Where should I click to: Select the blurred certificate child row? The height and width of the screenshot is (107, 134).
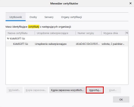click(x=67, y=44)
